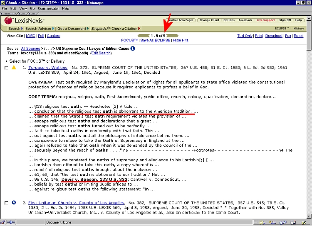
Task: Click the Fax link
Action: (288, 36)
